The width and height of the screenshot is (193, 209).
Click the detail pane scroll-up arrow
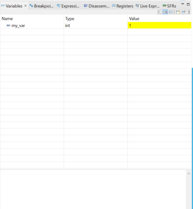(x=189, y=173)
